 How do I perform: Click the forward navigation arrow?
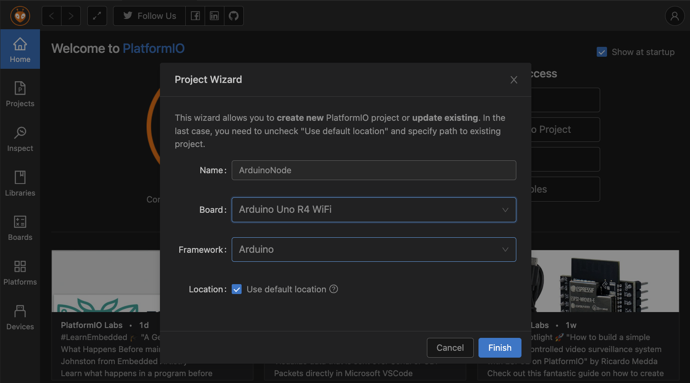coord(71,16)
